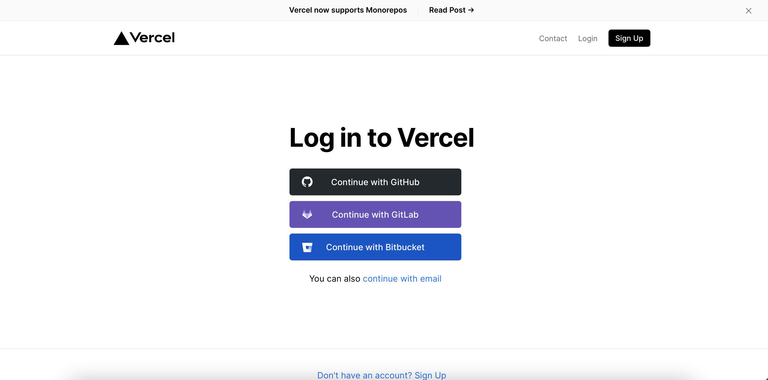768x380 pixels.
Task: Click the vertical divider in announcement banner
Action: (418, 10)
